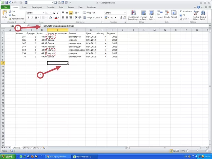
Task: Click the Name Box showing E10
Action: [12, 26]
